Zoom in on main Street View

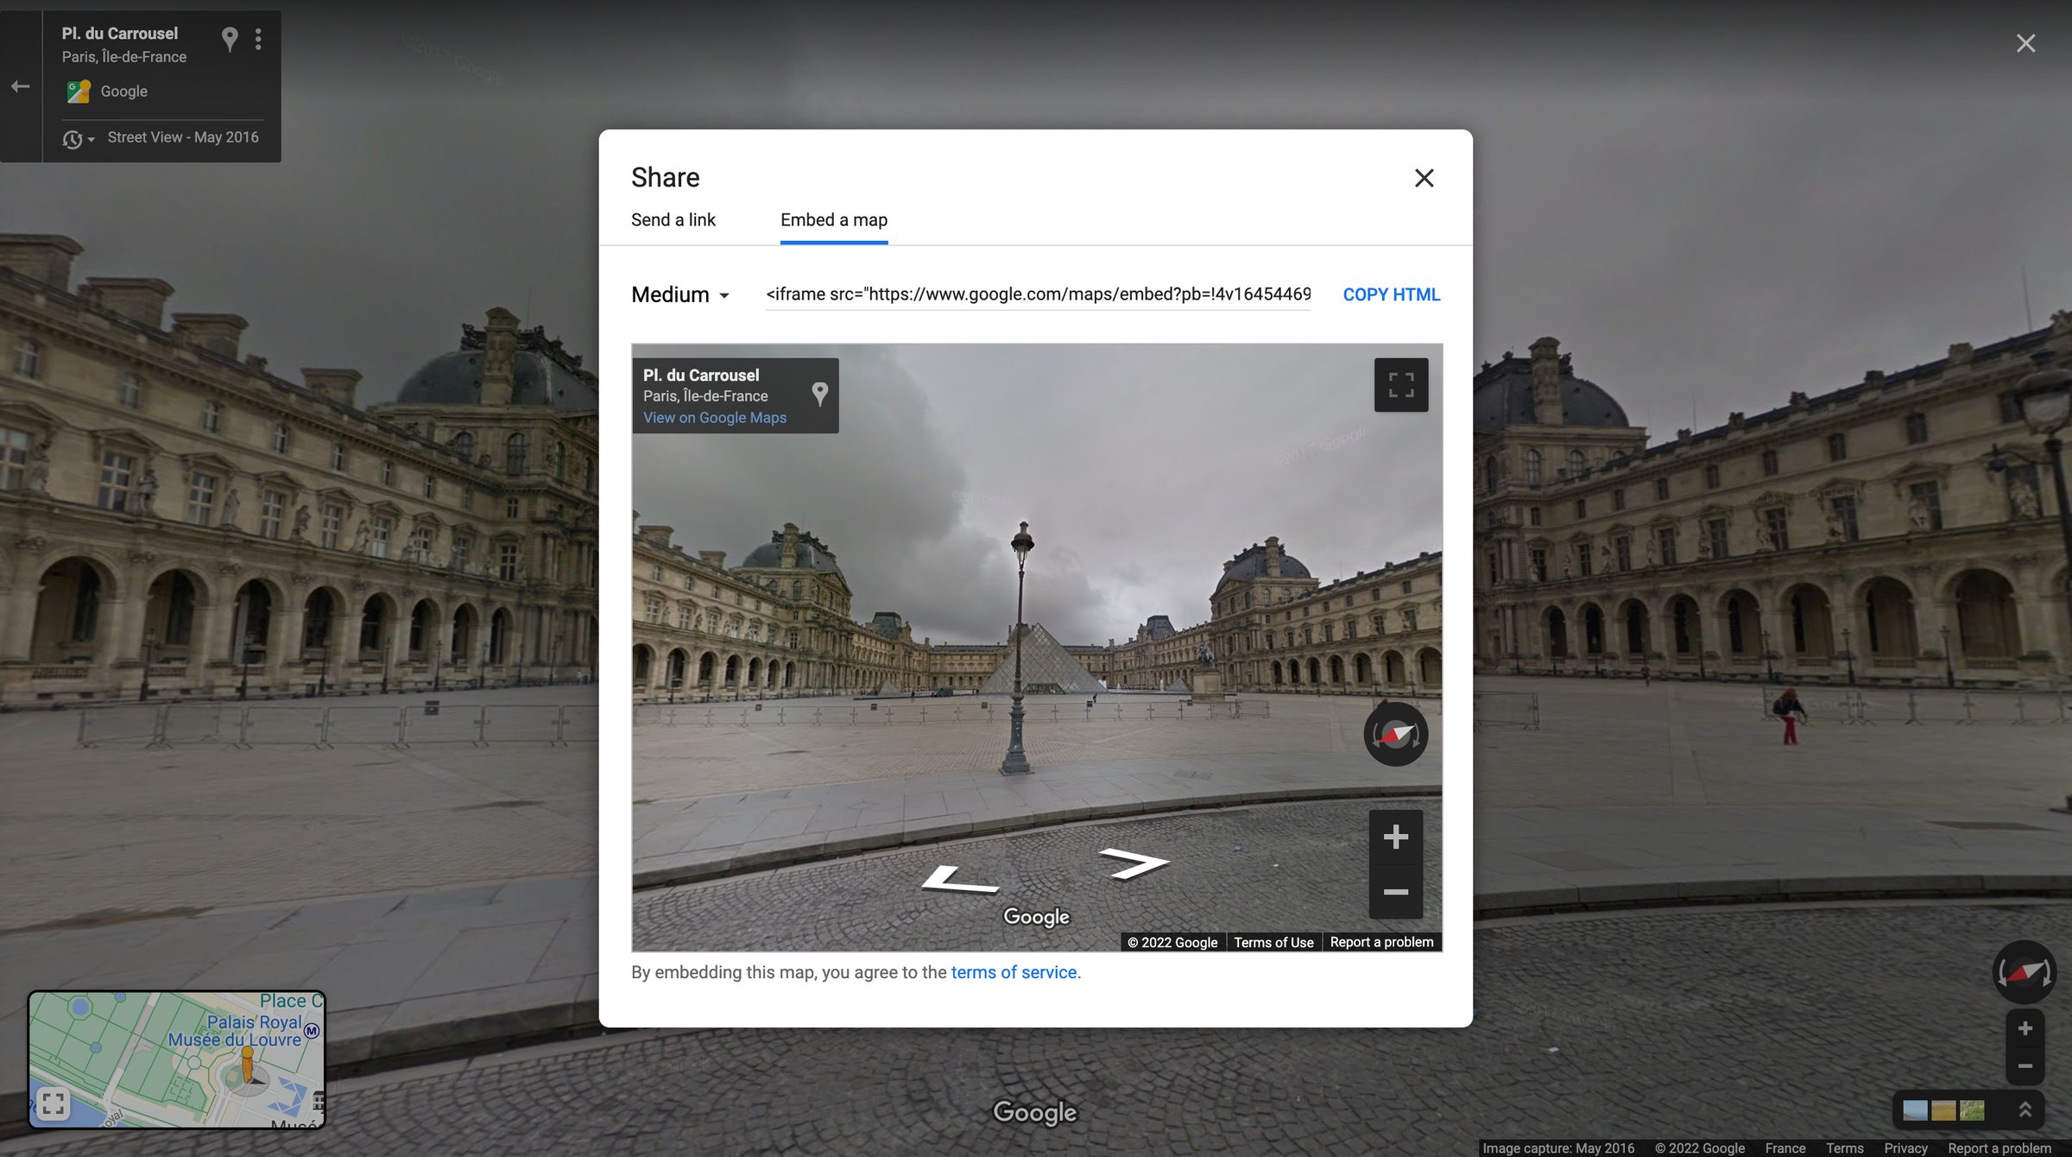2025,1028
